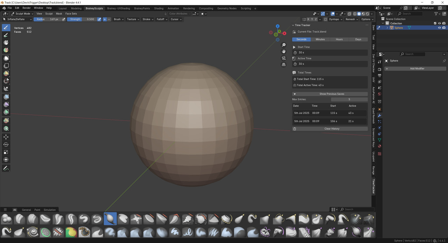Select the Annotate tool in left toolbar

(6, 168)
